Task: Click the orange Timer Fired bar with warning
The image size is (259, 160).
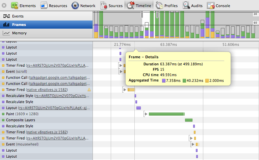Action: click(x=131, y=90)
